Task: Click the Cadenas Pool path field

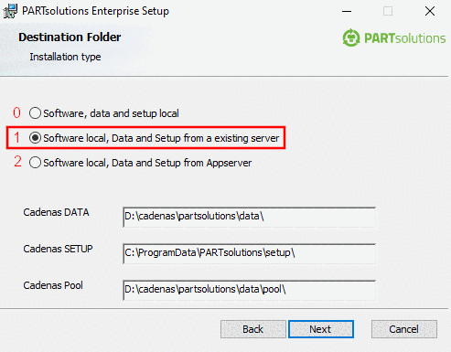Action: tap(249, 290)
